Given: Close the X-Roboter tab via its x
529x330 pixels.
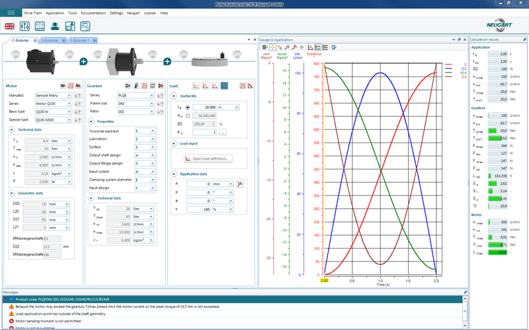Looking at the screenshot, I should [x=64, y=40].
